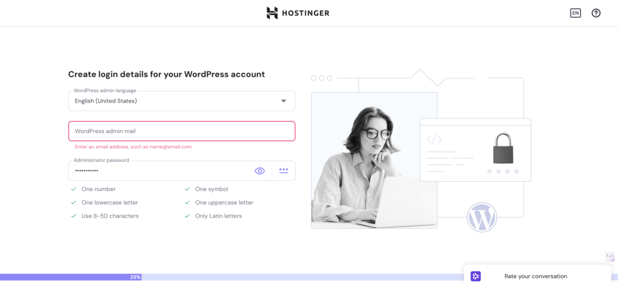Viewport: 618px width, 283px height.
Task: Click the EN language selector icon
Action: pyautogui.click(x=575, y=13)
